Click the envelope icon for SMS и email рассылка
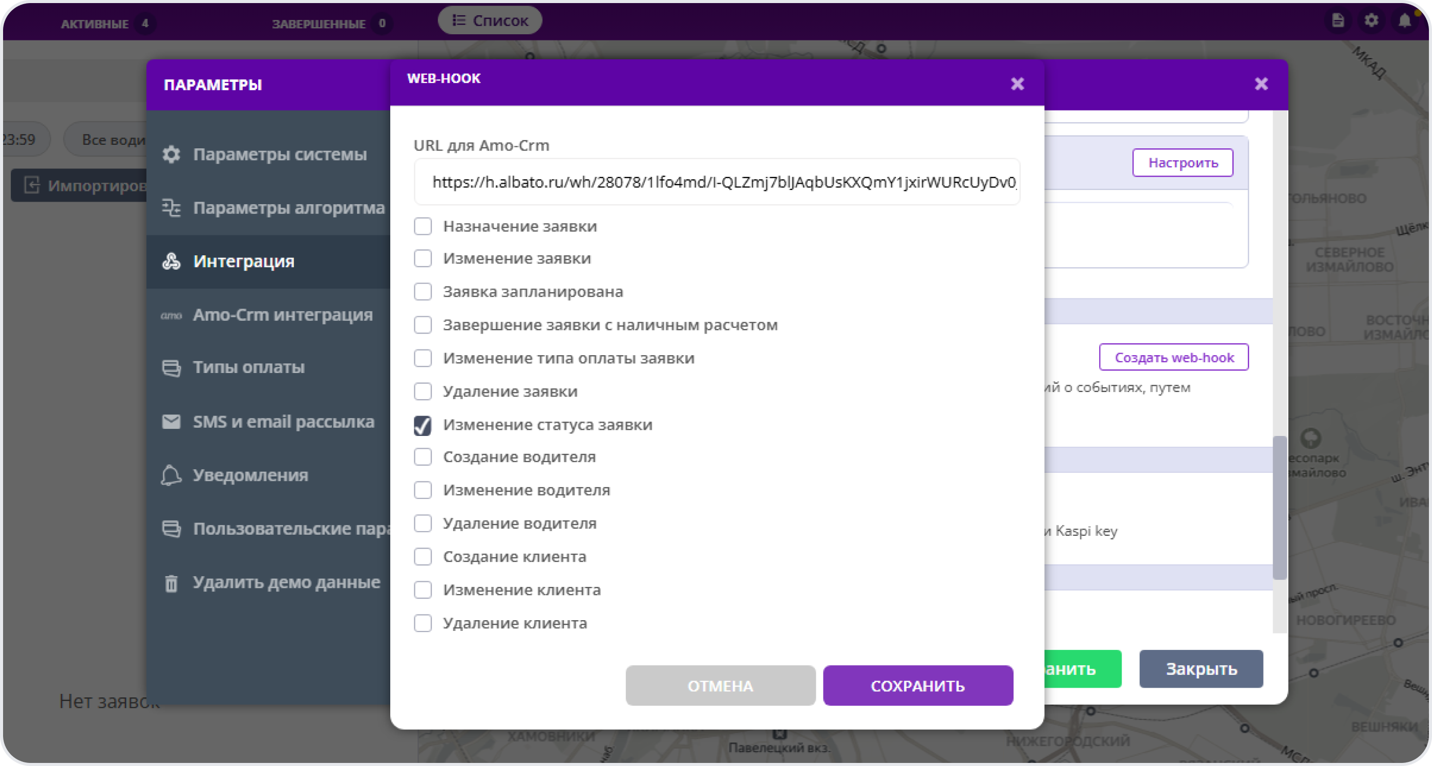This screenshot has width=1432, height=766. [x=171, y=422]
